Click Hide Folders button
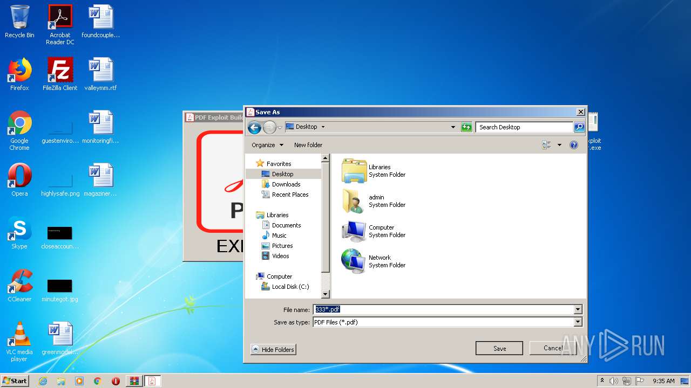Screen dimensions: 691x388 (x=273, y=350)
